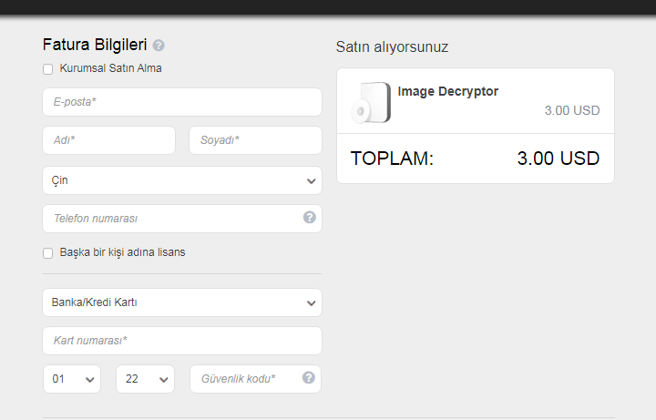Check Başka bir kişi adına lisans box
Screen dimensions: 656x420
[47, 253]
